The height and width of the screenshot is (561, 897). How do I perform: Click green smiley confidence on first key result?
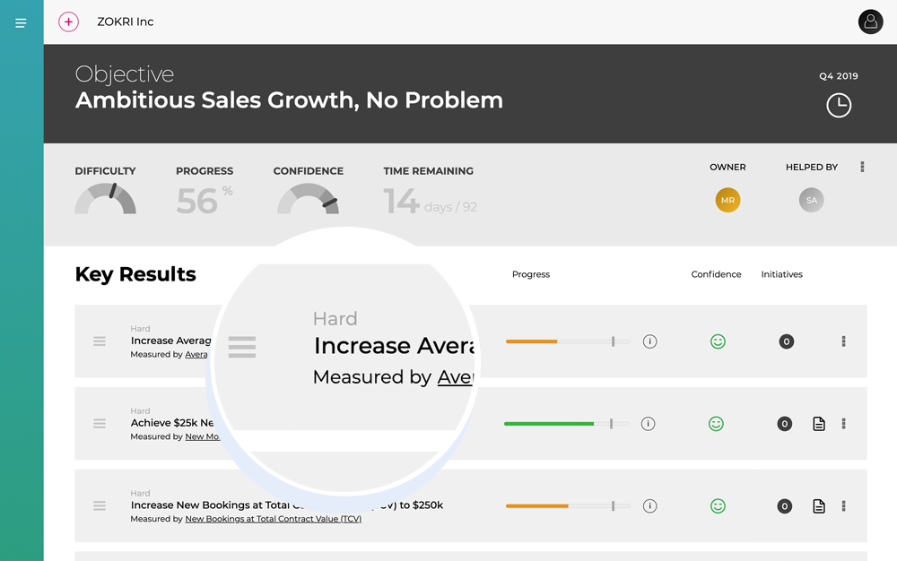pos(718,341)
